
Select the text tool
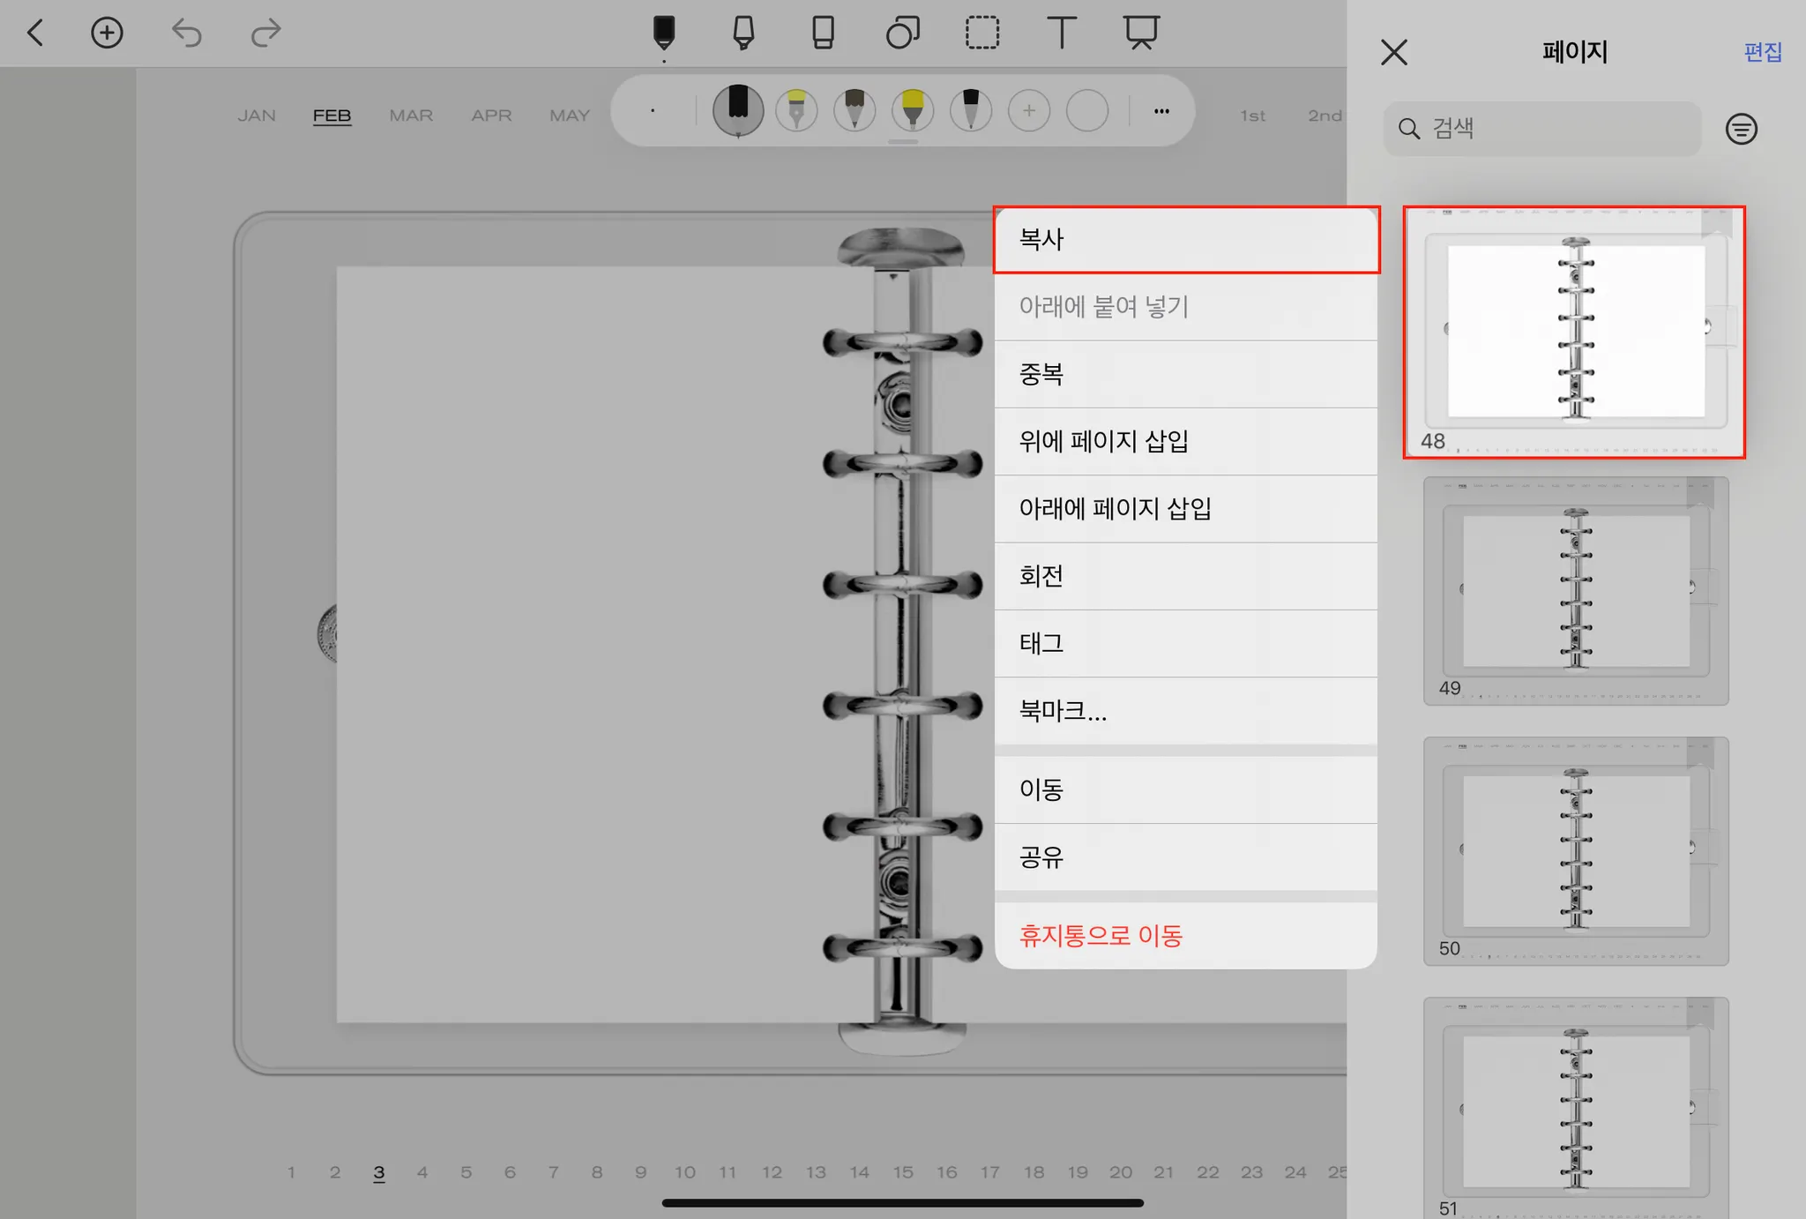(1061, 33)
